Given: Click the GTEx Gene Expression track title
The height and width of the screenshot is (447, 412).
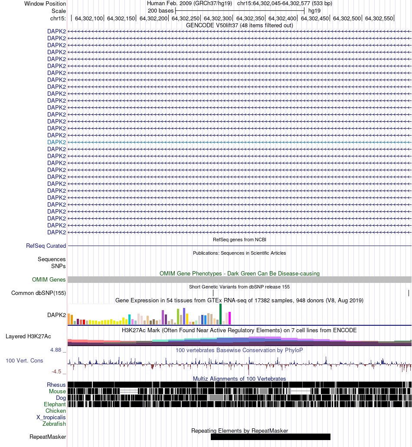Looking at the screenshot, I should tap(239, 301).
